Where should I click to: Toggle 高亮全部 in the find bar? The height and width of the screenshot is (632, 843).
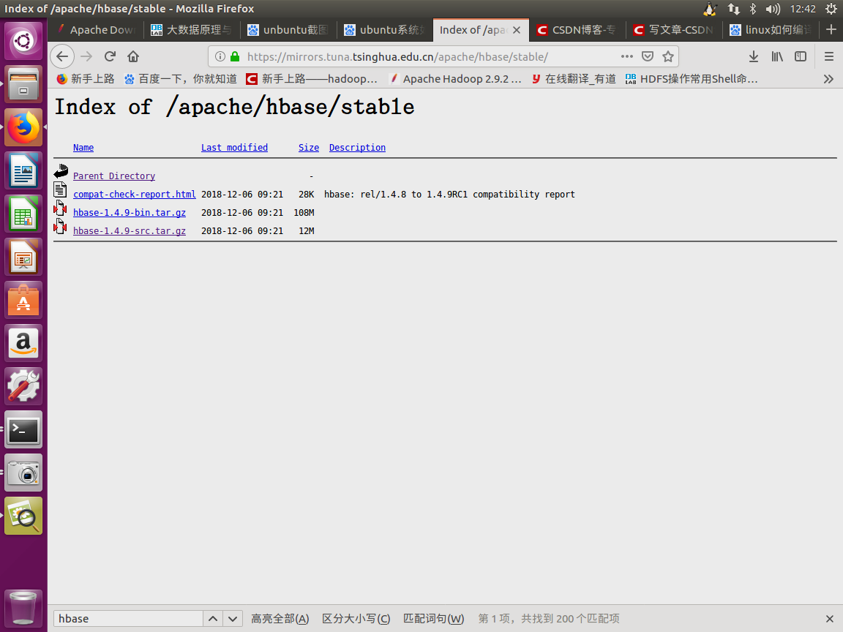(x=280, y=618)
